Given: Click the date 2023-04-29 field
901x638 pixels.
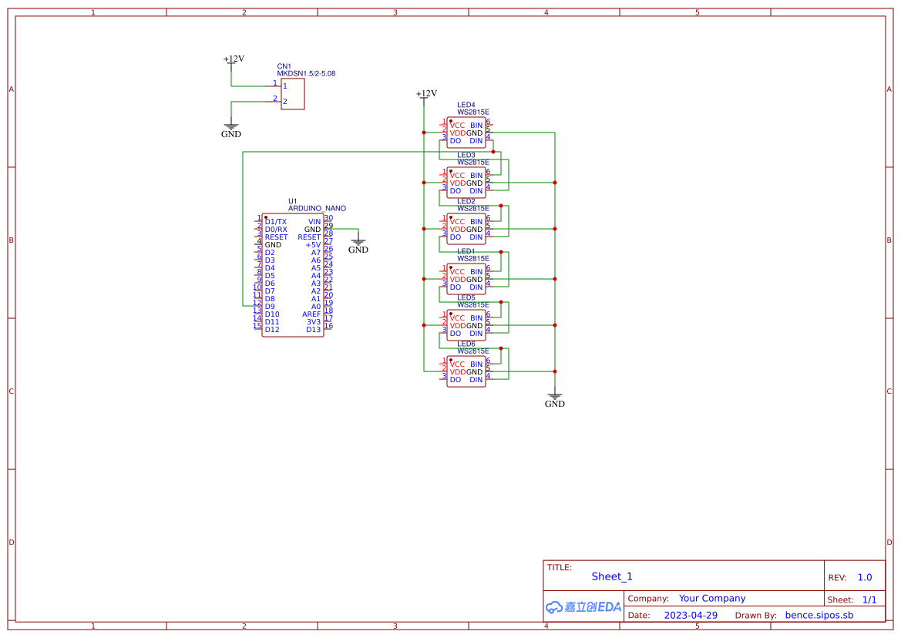Looking at the screenshot, I should click(692, 615).
